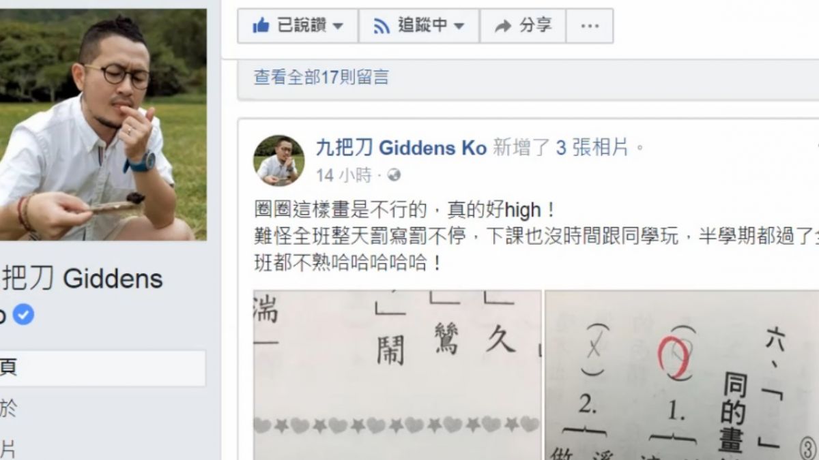Open the right worksheet photo with red circle
Image resolution: width=819 pixels, height=460 pixels.
pyautogui.click(x=682, y=375)
